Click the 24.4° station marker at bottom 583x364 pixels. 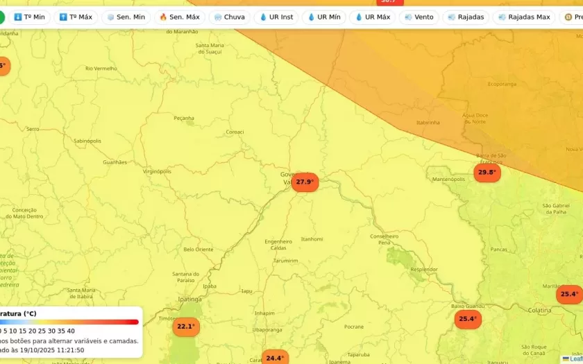275,358
